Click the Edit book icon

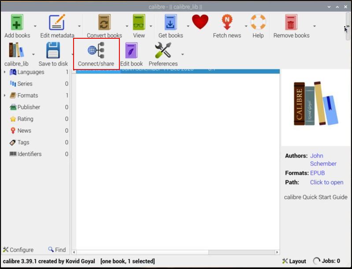pyautogui.click(x=131, y=50)
